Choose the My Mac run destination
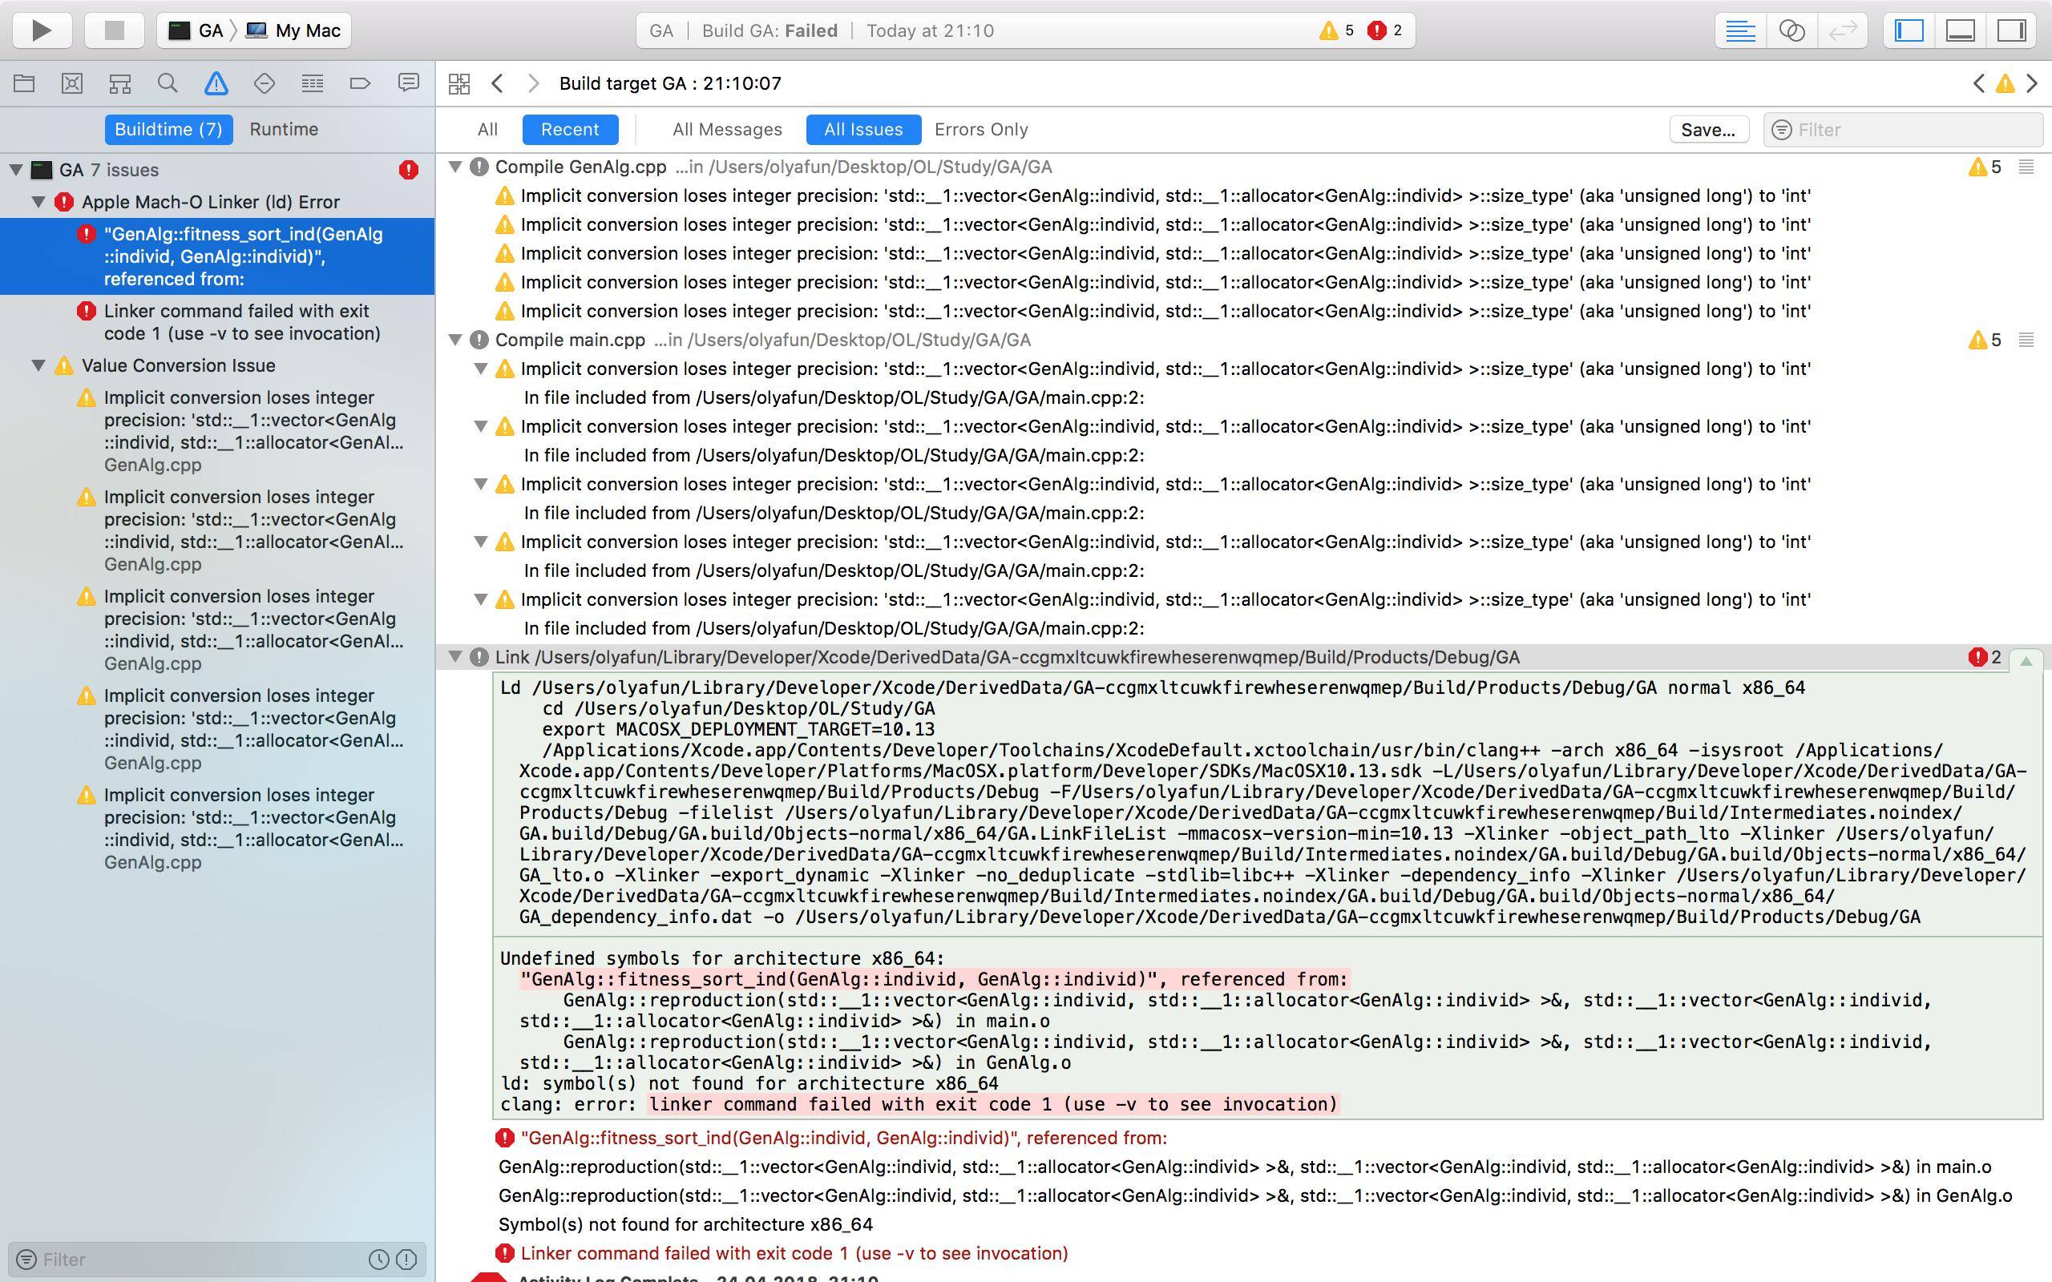 (x=293, y=30)
